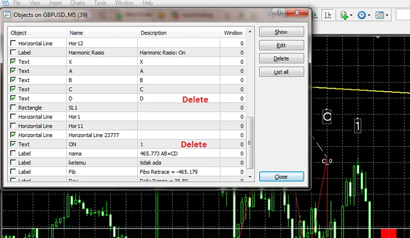
Task: Click the Templates toolbar icon
Action: click(380, 15)
